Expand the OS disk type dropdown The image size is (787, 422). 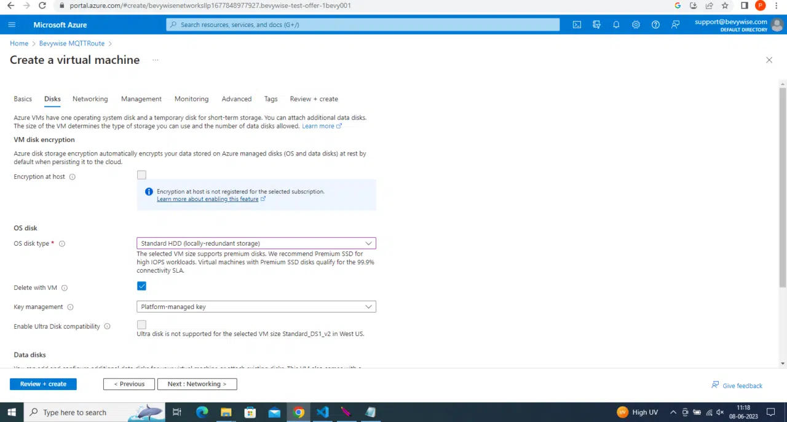point(256,243)
